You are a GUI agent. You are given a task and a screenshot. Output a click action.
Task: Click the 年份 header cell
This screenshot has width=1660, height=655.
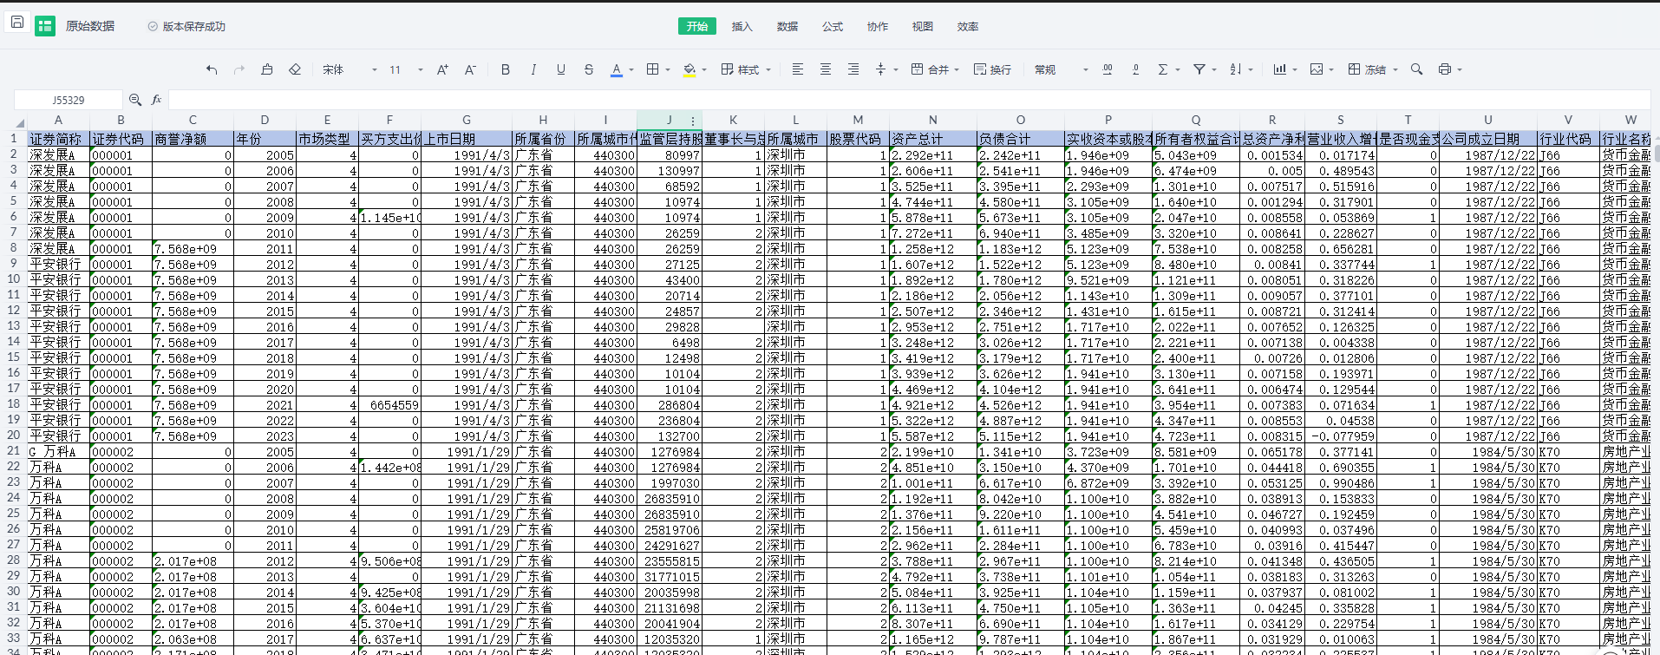[x=265, y=139]
